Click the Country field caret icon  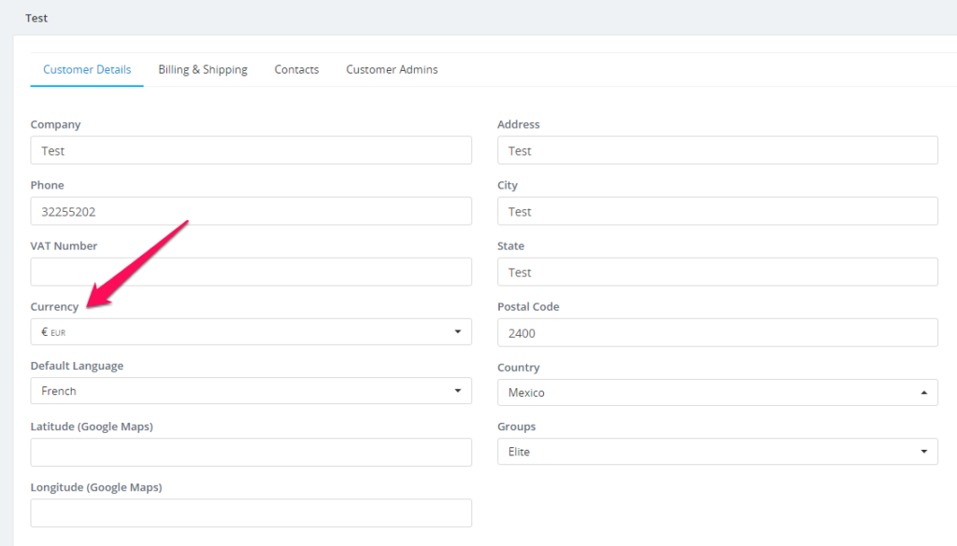pos(924,392)
